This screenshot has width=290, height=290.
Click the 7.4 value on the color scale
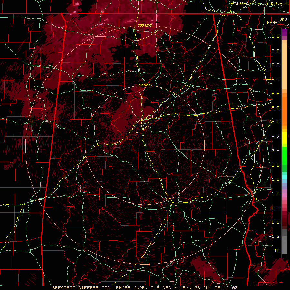275,79
